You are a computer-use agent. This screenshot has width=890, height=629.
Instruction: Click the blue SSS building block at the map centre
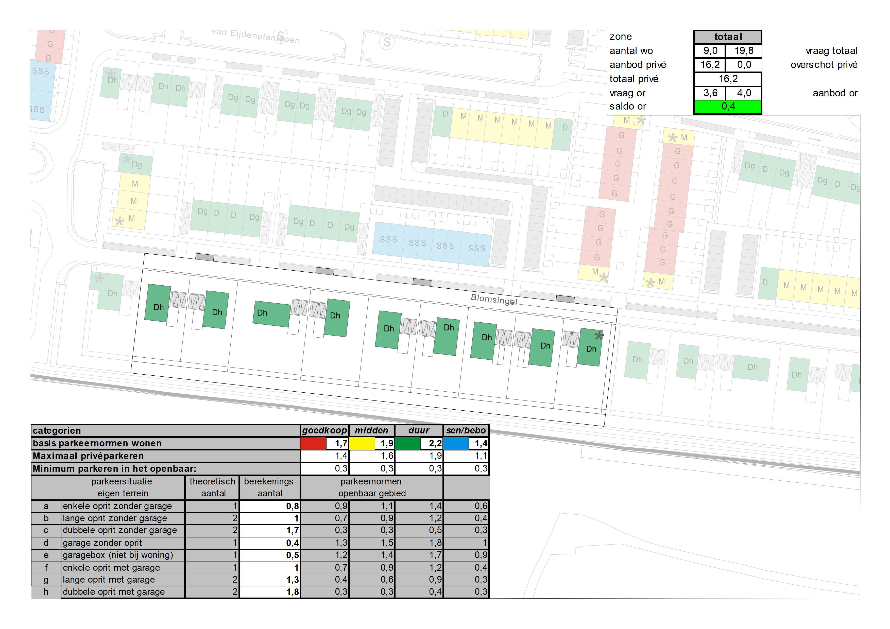(432, 244)
